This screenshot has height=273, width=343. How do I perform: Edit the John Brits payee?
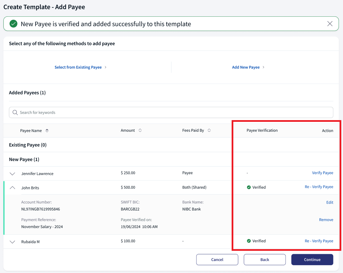pyautogui.click(x=330, y=202)
